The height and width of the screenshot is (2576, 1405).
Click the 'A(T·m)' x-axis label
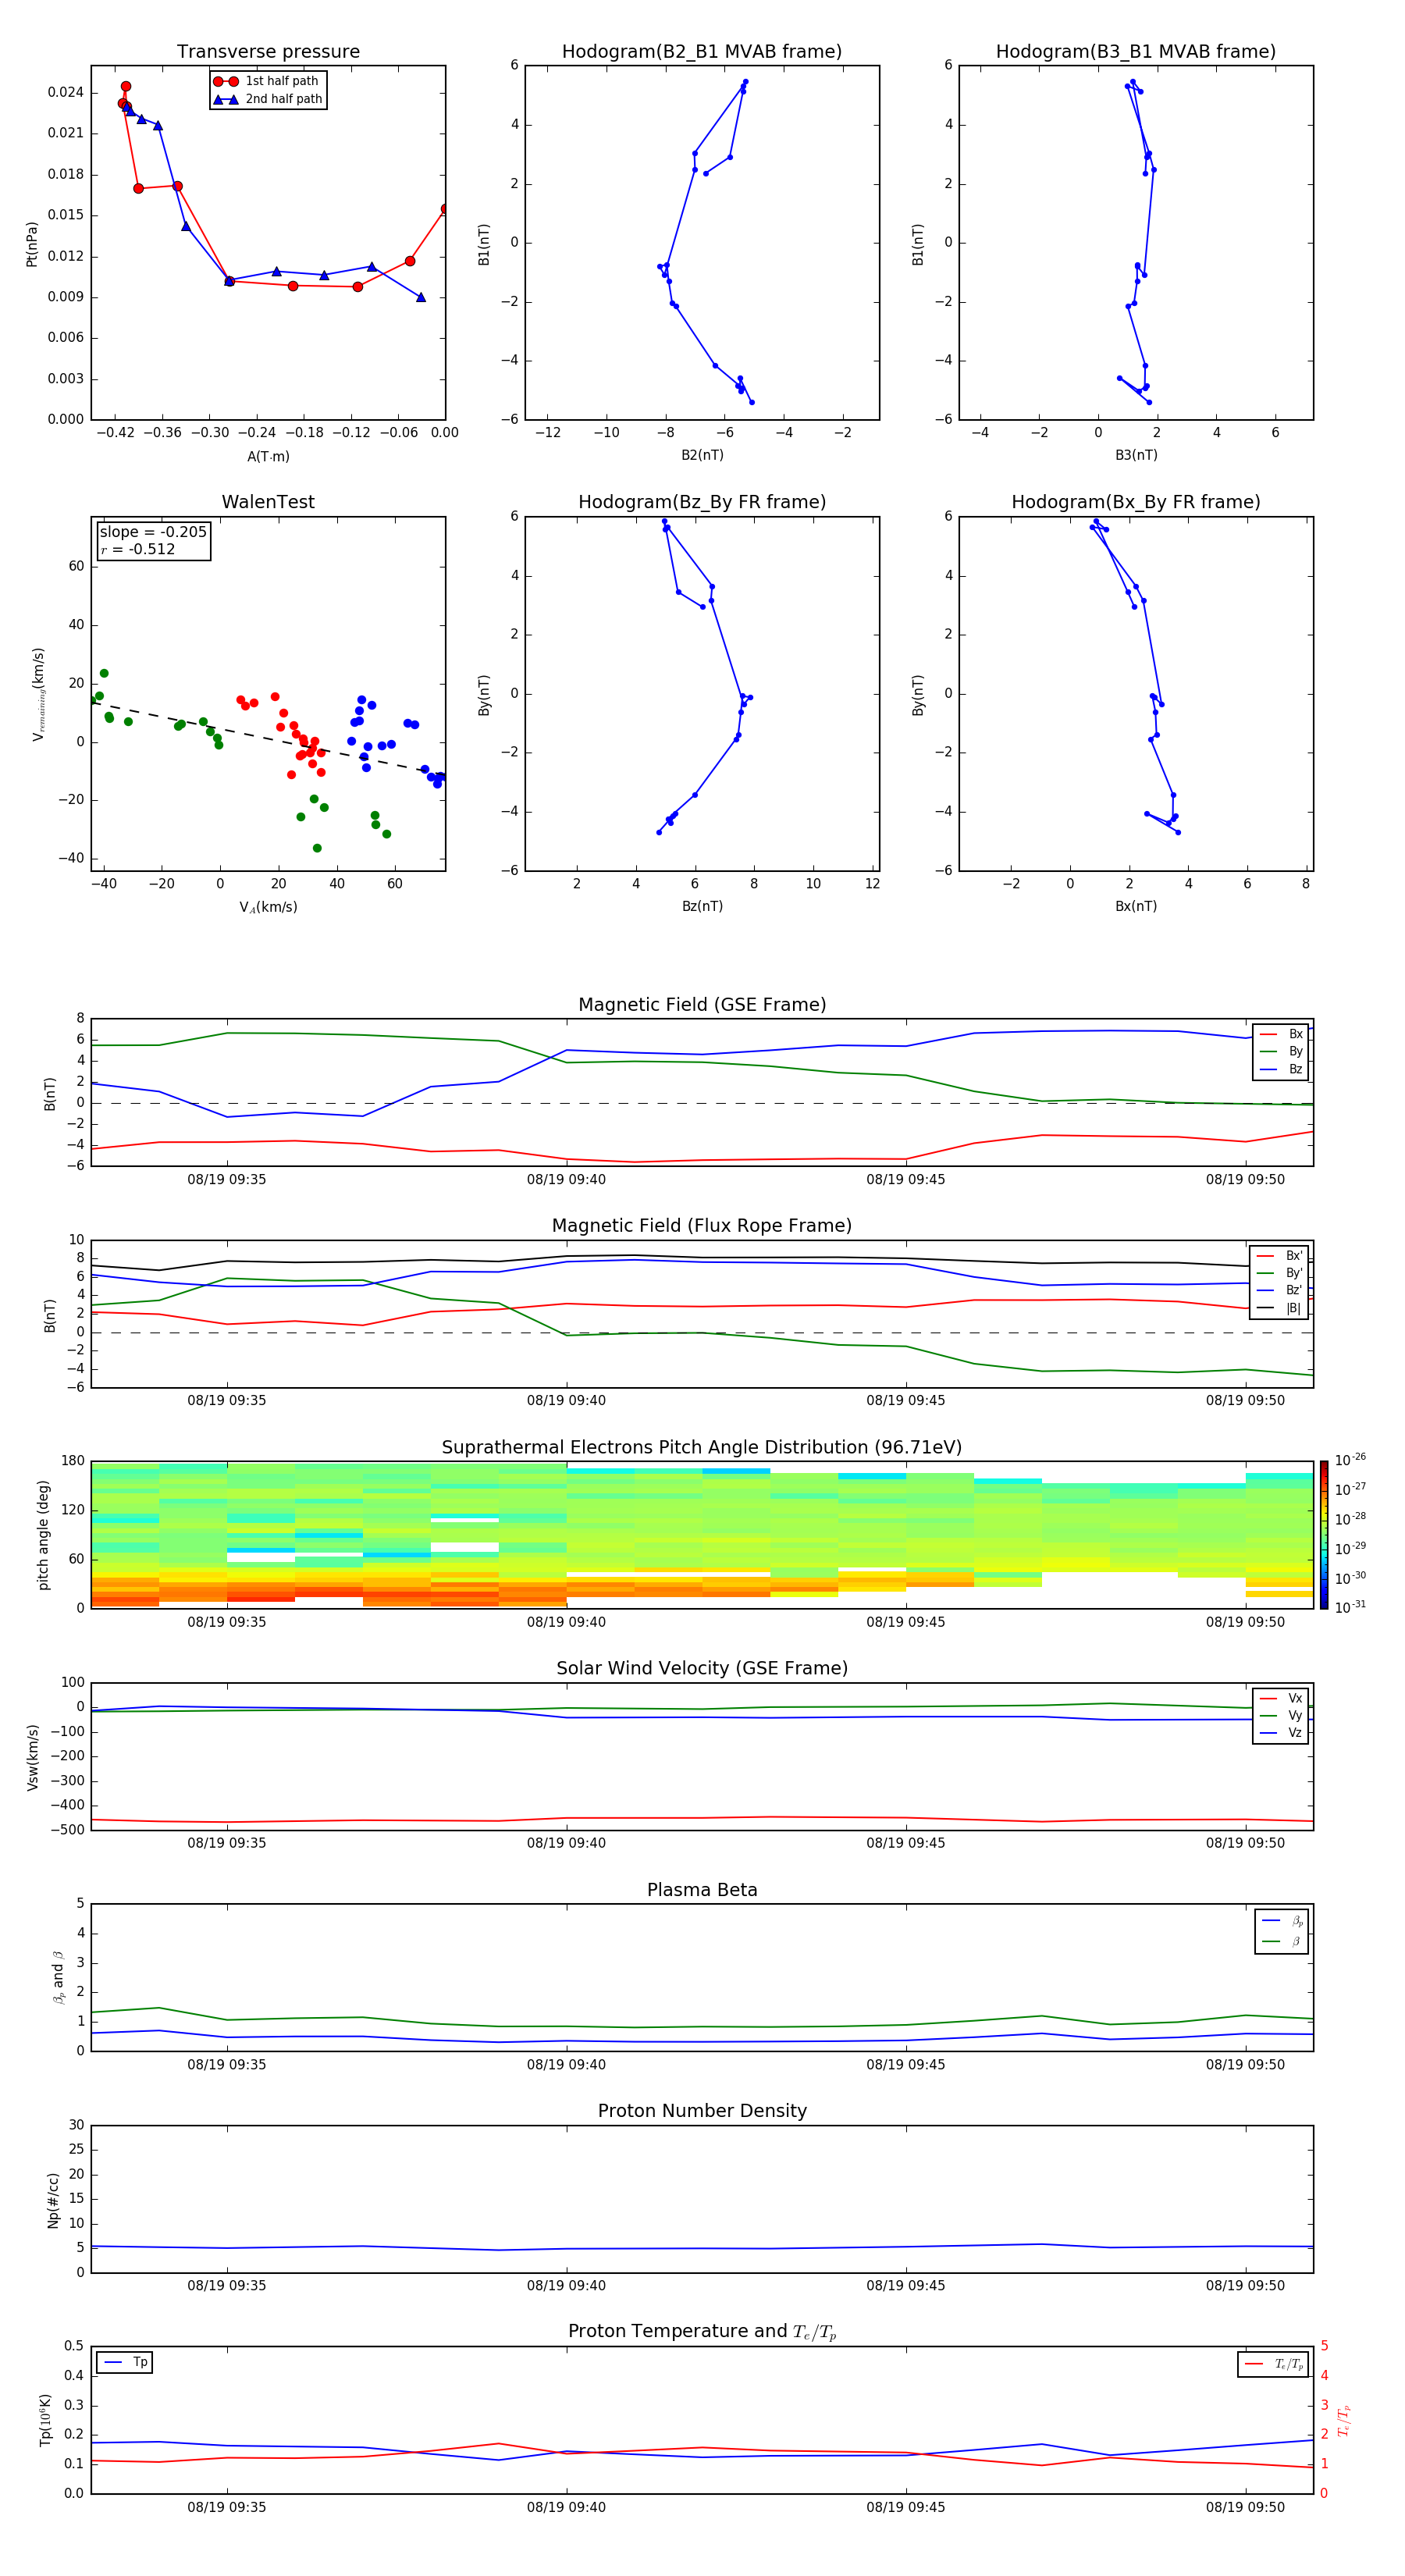tap(268, 457)
